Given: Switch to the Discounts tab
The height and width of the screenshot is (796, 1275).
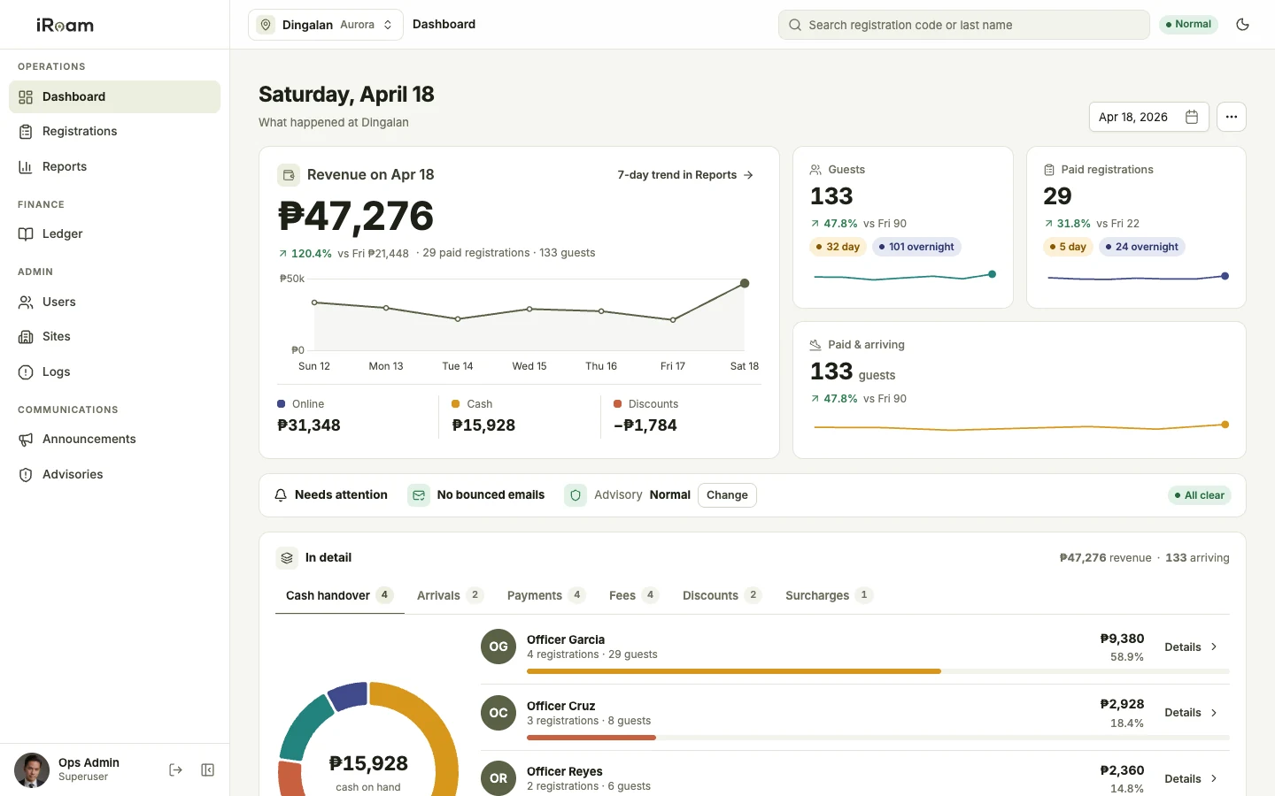Looking at the screenshot, I should coord(722,595).
